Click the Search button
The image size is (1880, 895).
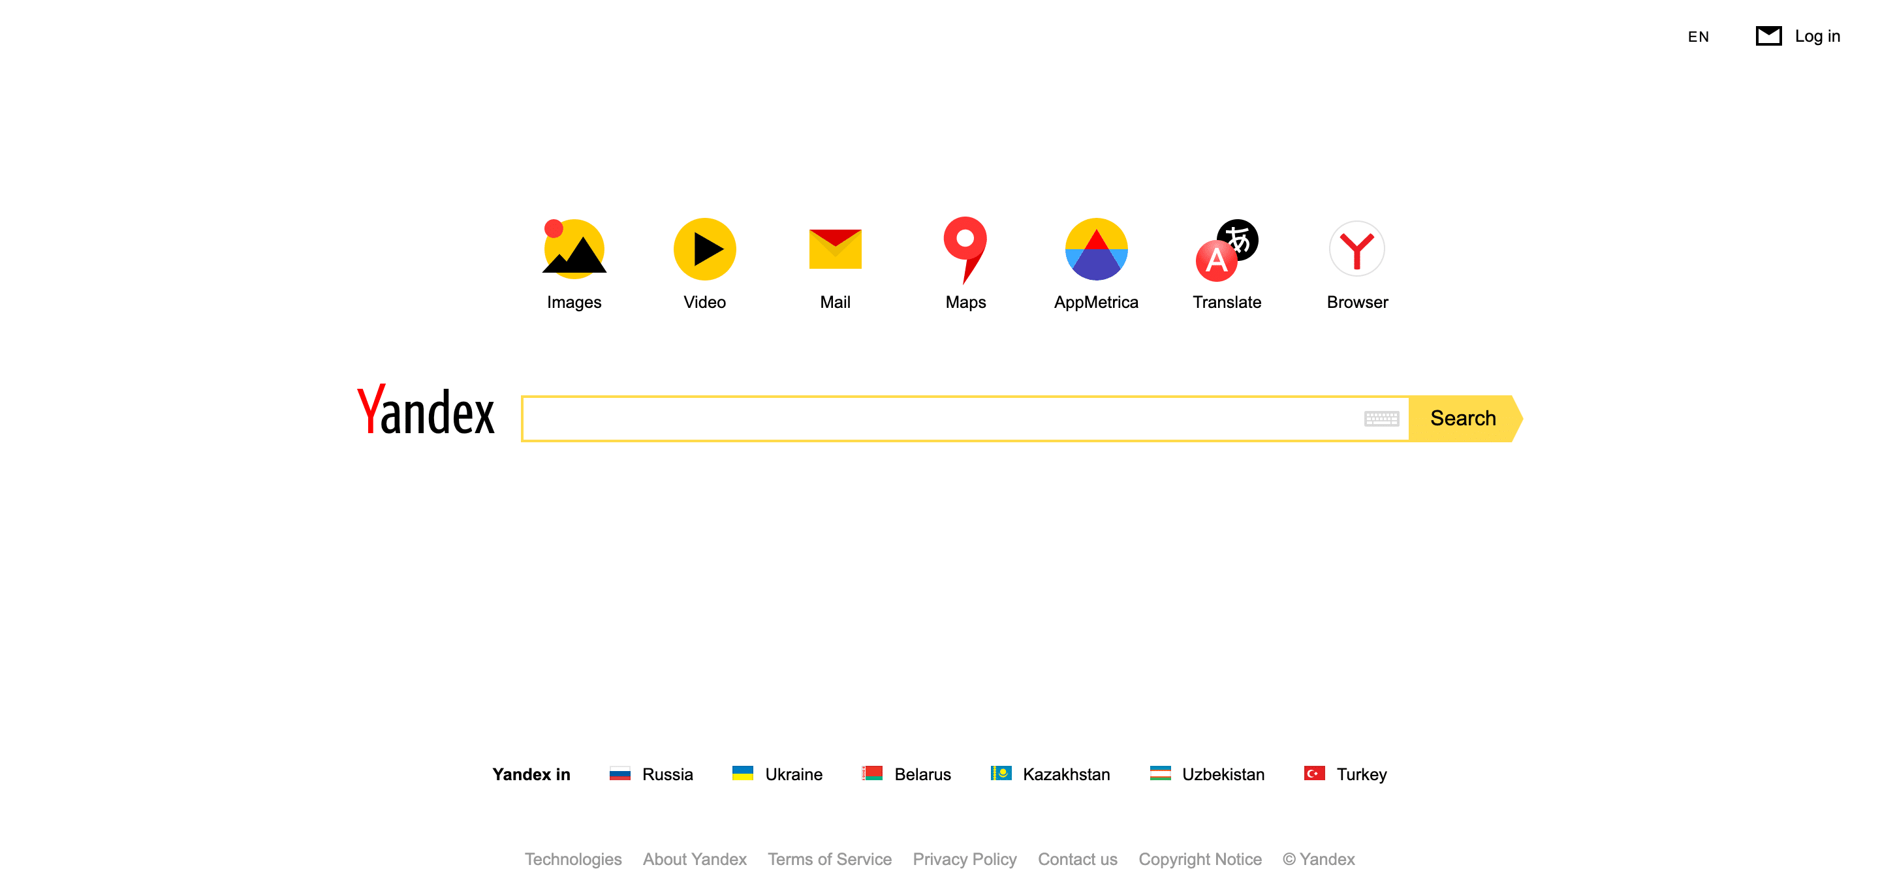point(1464,418)
